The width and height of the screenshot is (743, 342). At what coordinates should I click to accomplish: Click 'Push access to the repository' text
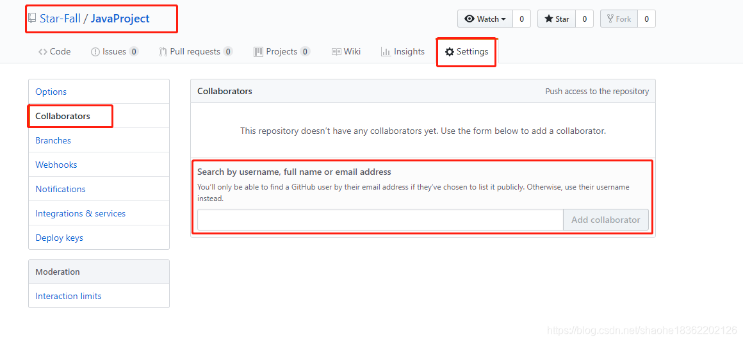click(x=597, y=91)
